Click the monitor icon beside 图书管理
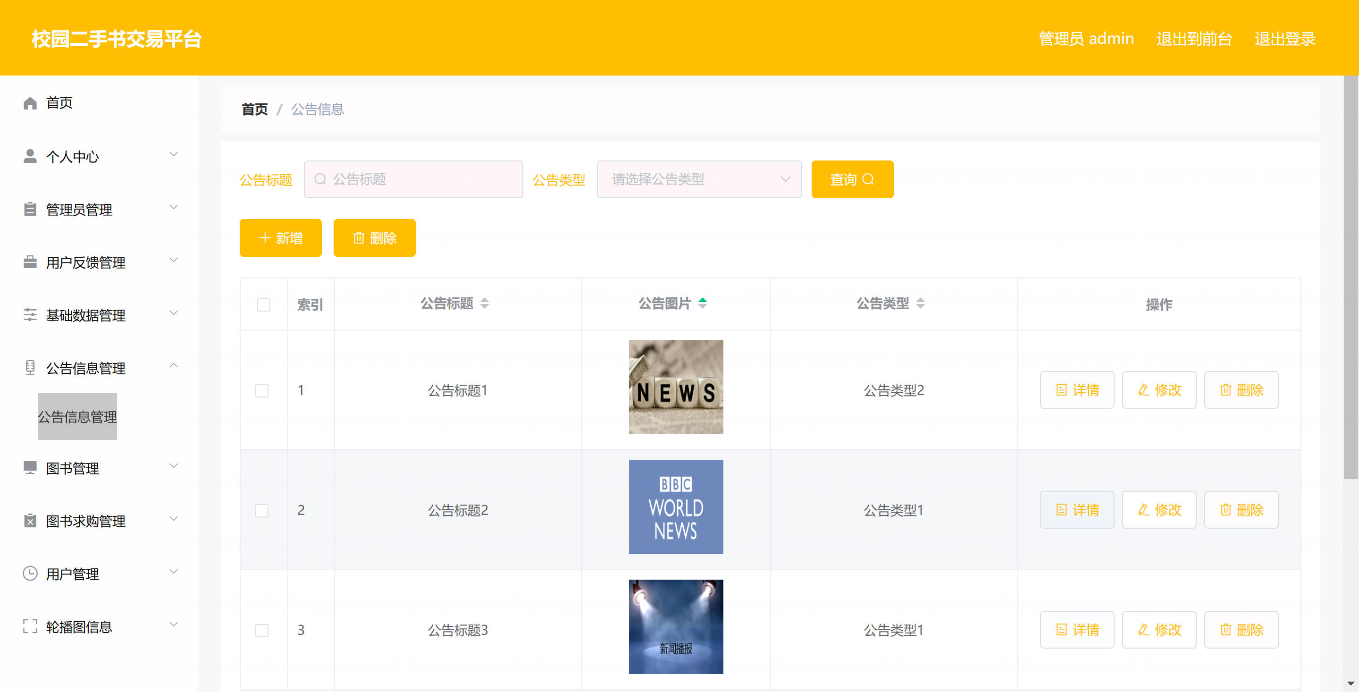 point(30,468)
